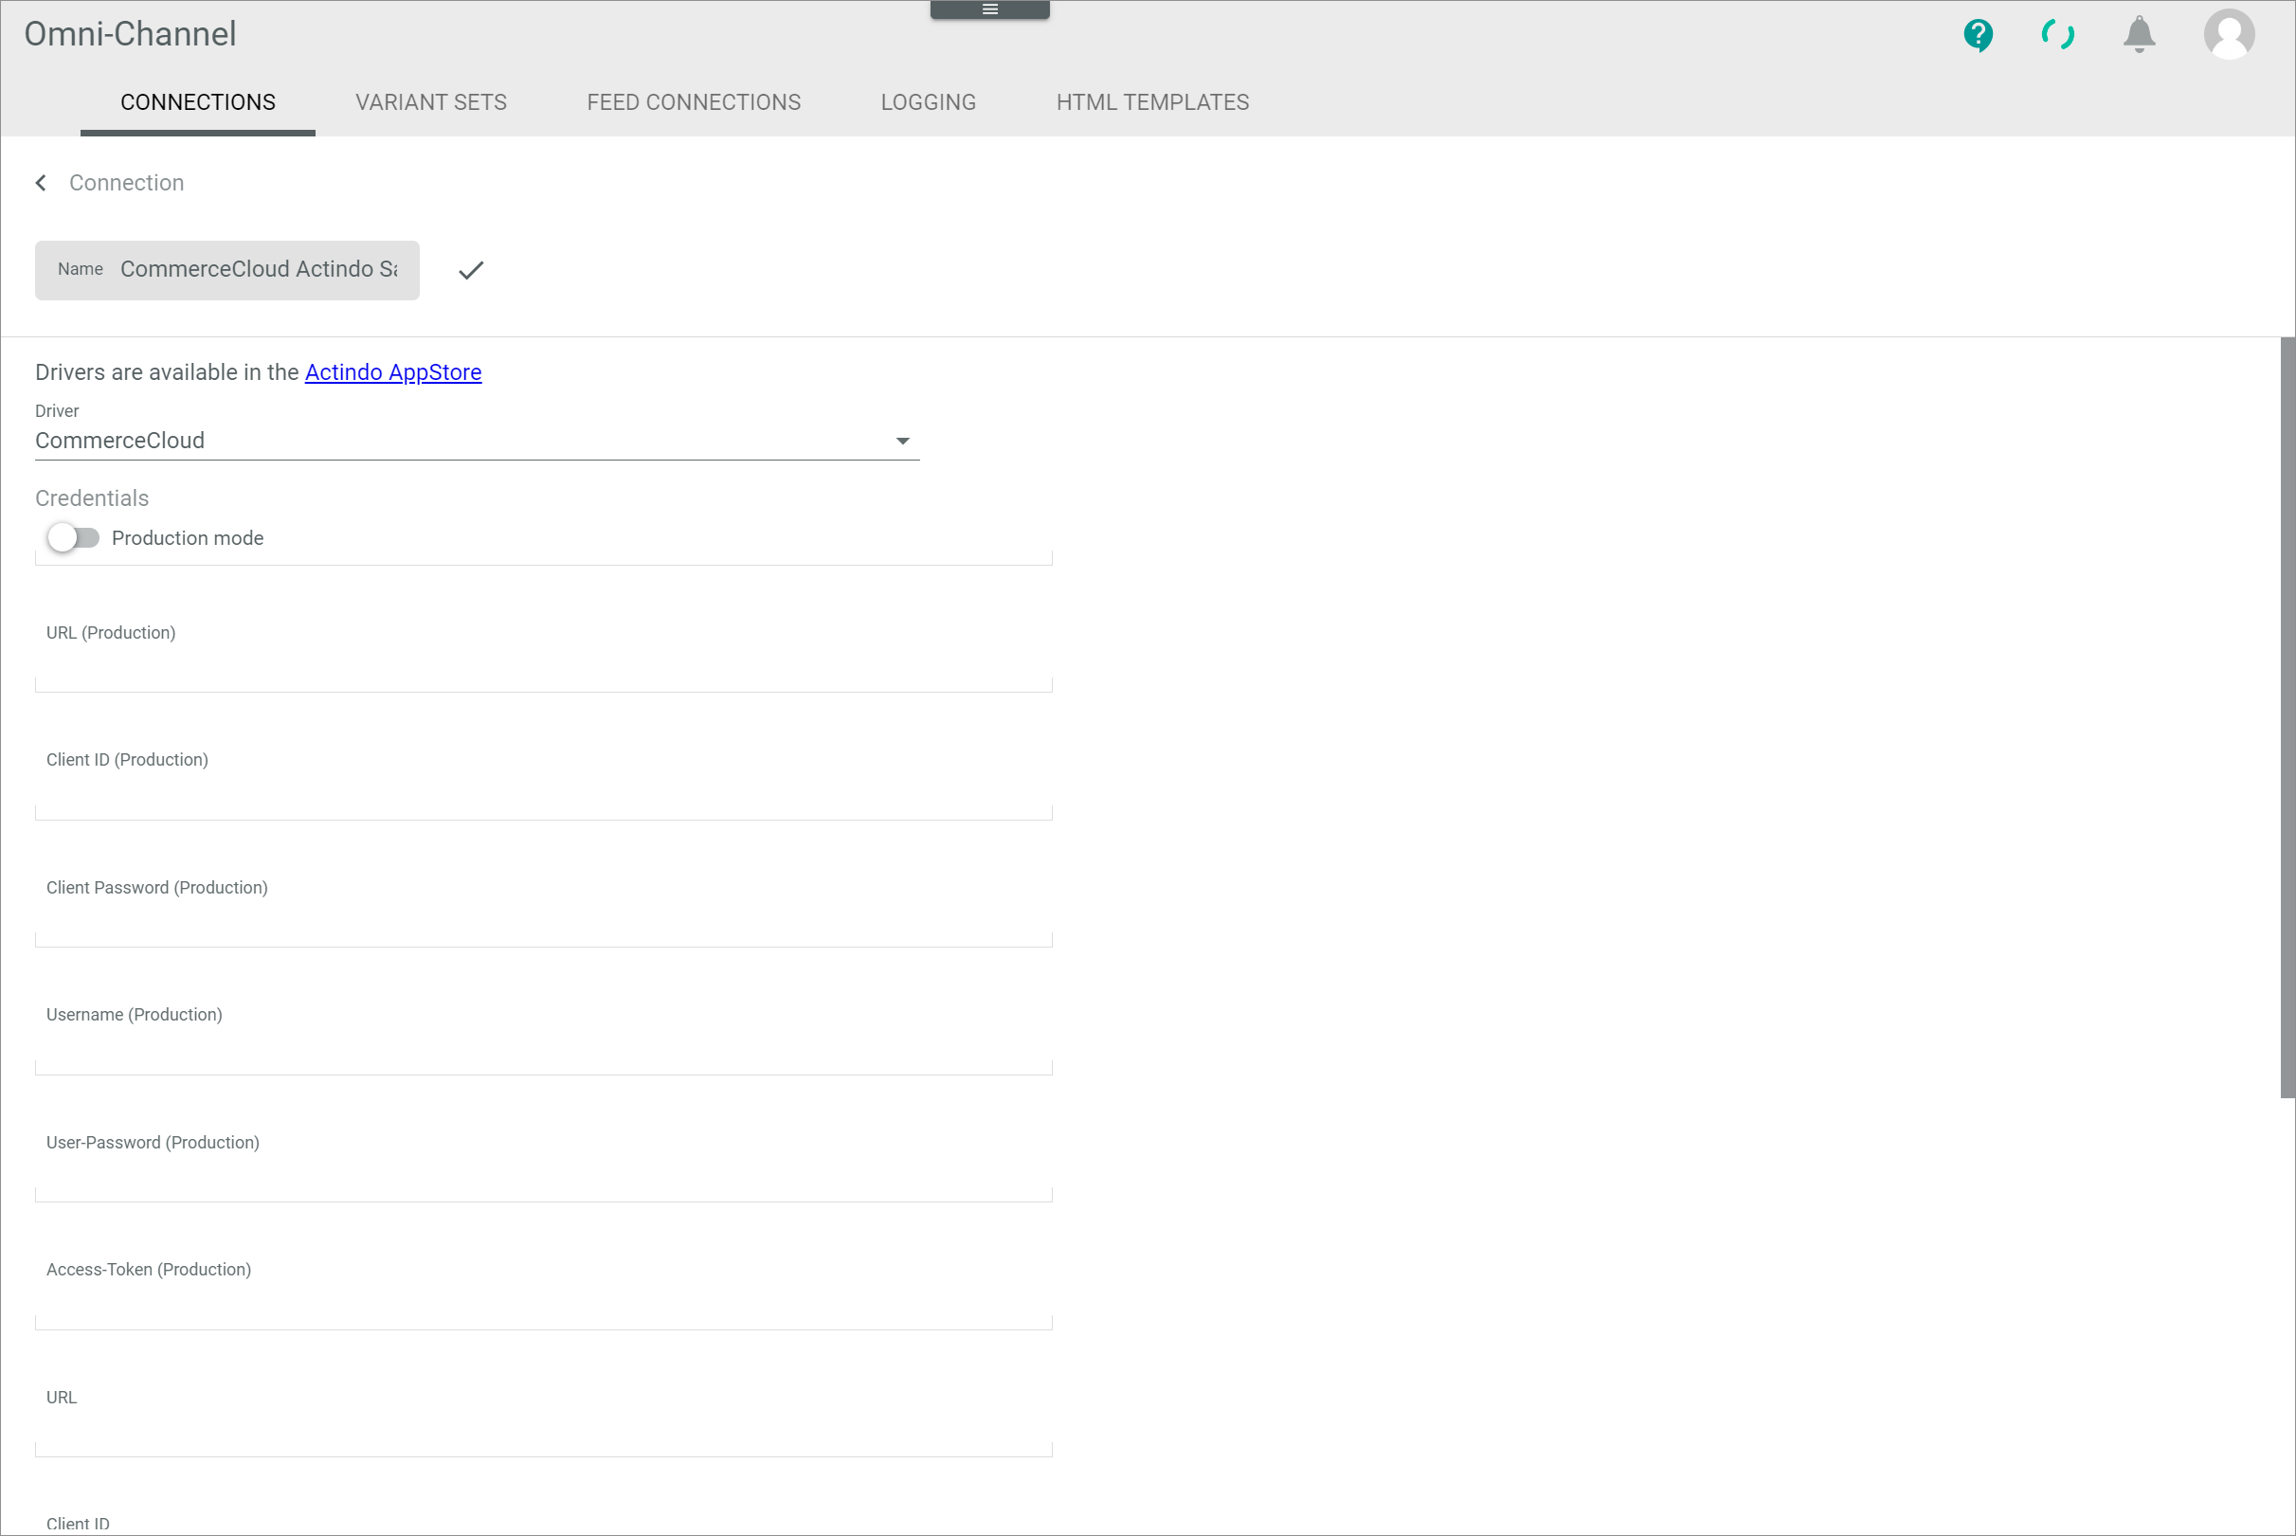Viewport: 2296px width, 1536px height.
Task: Click the Client Password (Production) field
Action: (544, 908)
